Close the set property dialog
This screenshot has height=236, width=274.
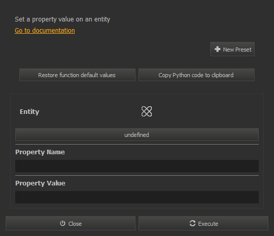coord(70,223)
